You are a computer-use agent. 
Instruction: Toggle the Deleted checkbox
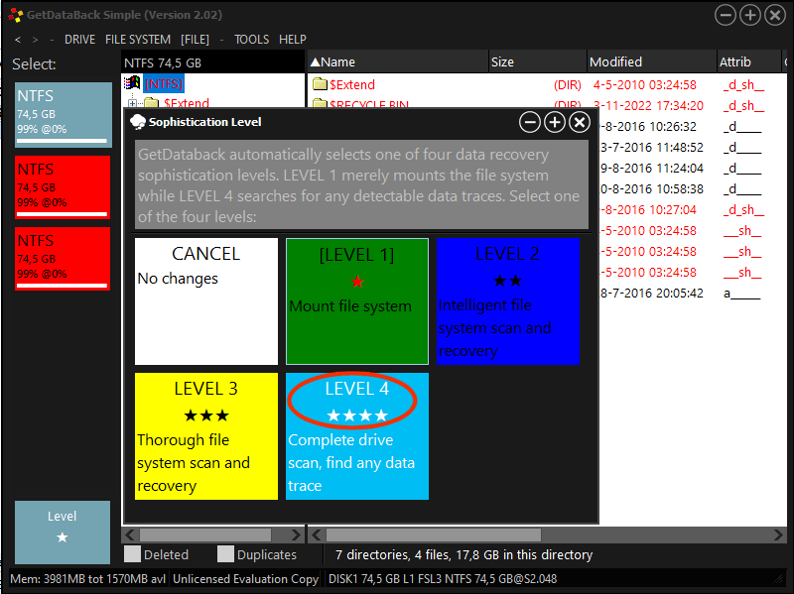132,554
